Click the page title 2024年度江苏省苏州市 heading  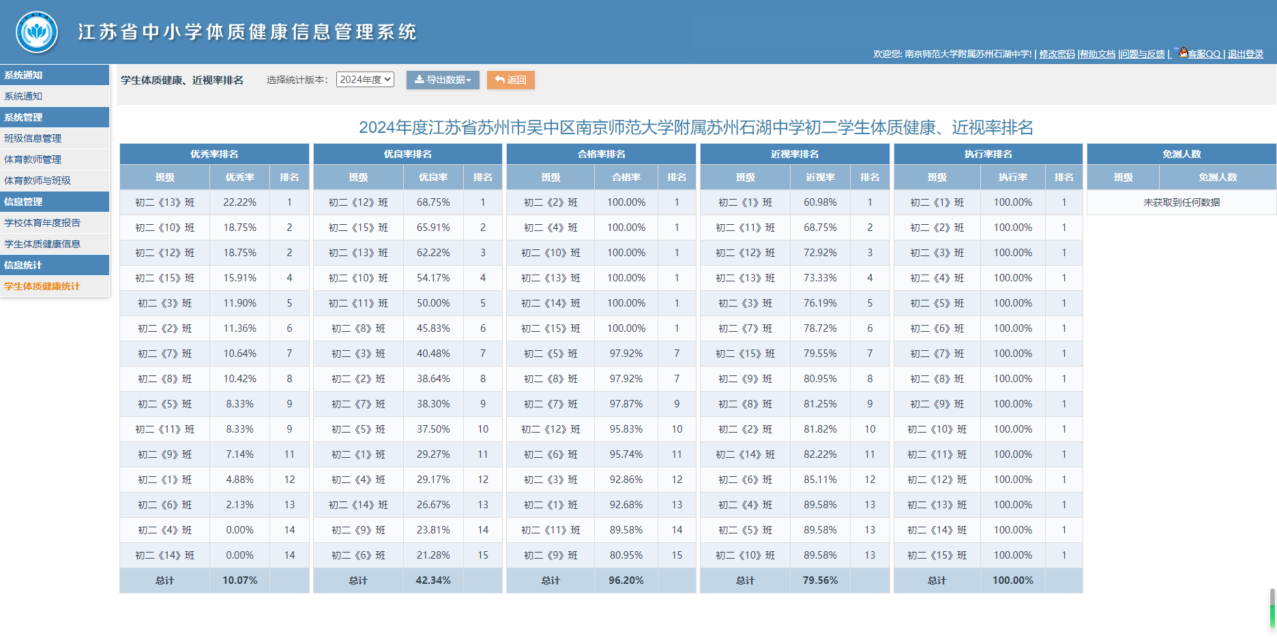coord(696,127)
